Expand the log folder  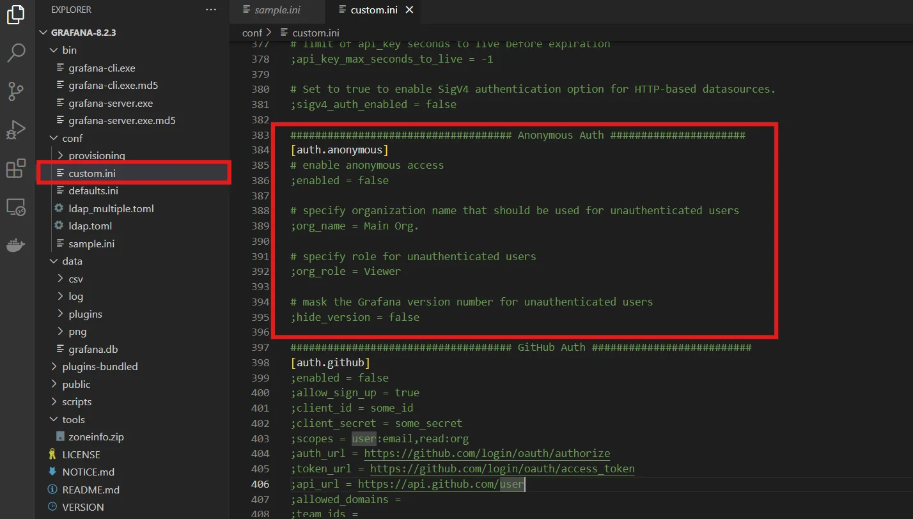pyautogui.click(x=59, y=296)
